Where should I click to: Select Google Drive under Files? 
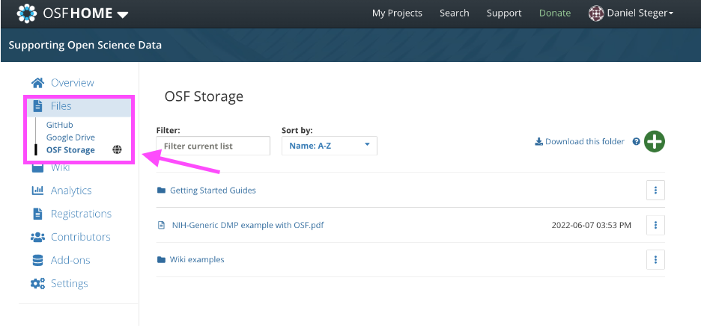point(70,137)
